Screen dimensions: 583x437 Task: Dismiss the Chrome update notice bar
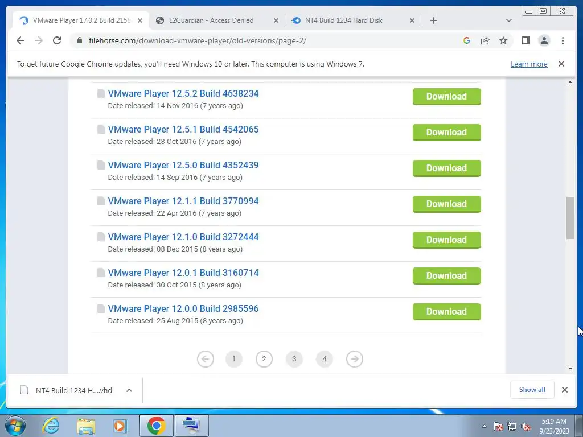tap(561, 64)
